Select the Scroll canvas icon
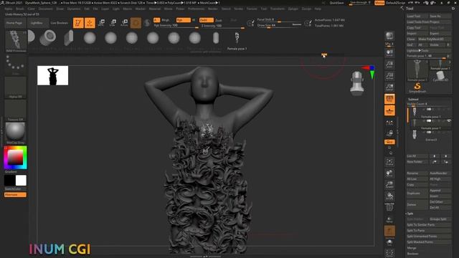 [389, 53]
